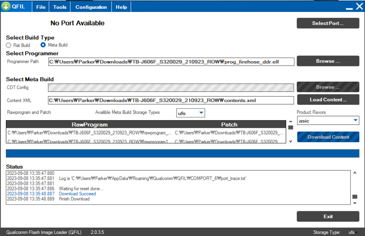Click the Status log scroll down arrow
This screenshot has height=236, width=365.
pos(355,203)
